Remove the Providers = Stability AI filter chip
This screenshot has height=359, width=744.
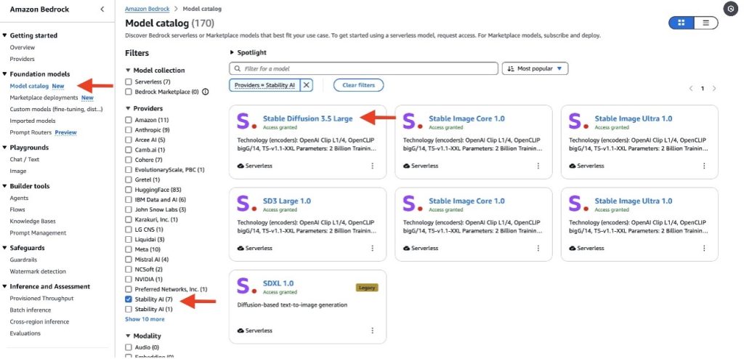click(x=307, y=85)
